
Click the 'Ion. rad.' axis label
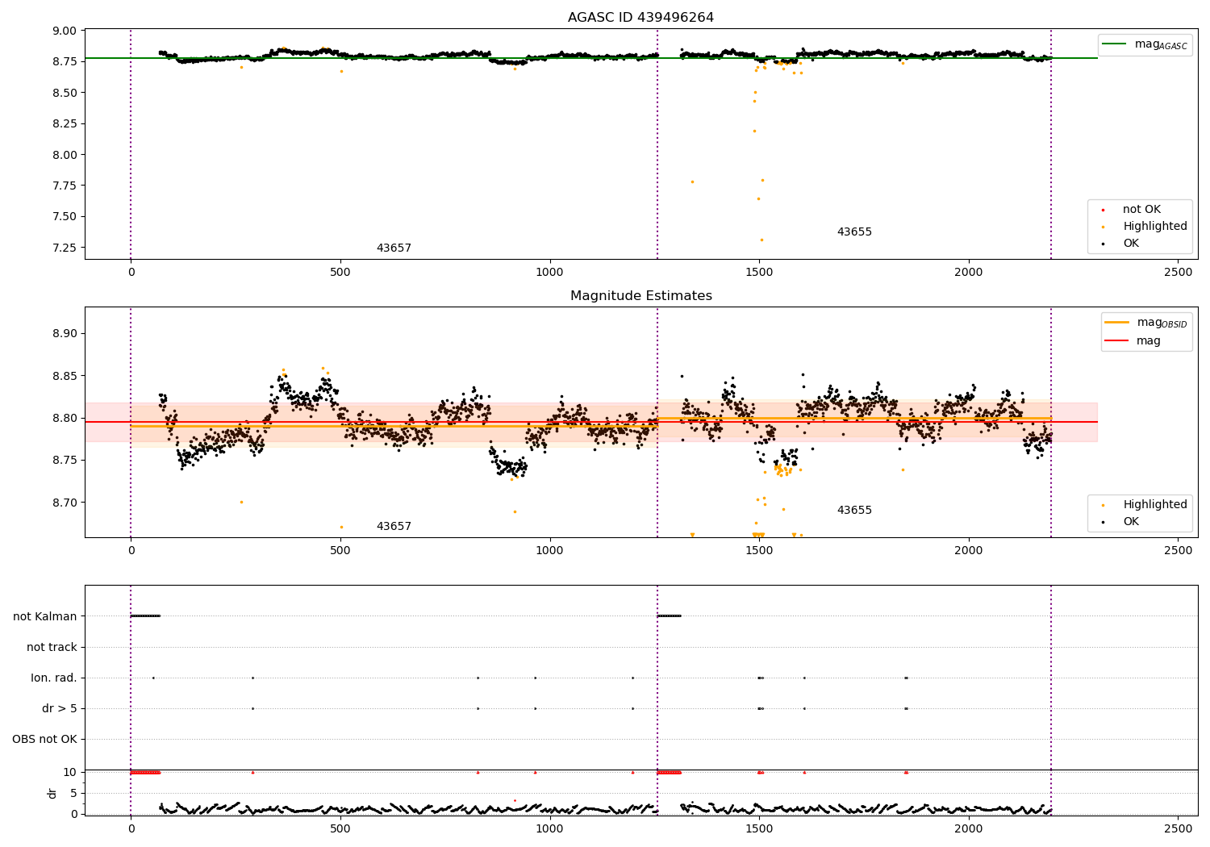pyautogui.click(x=54, y=678)
